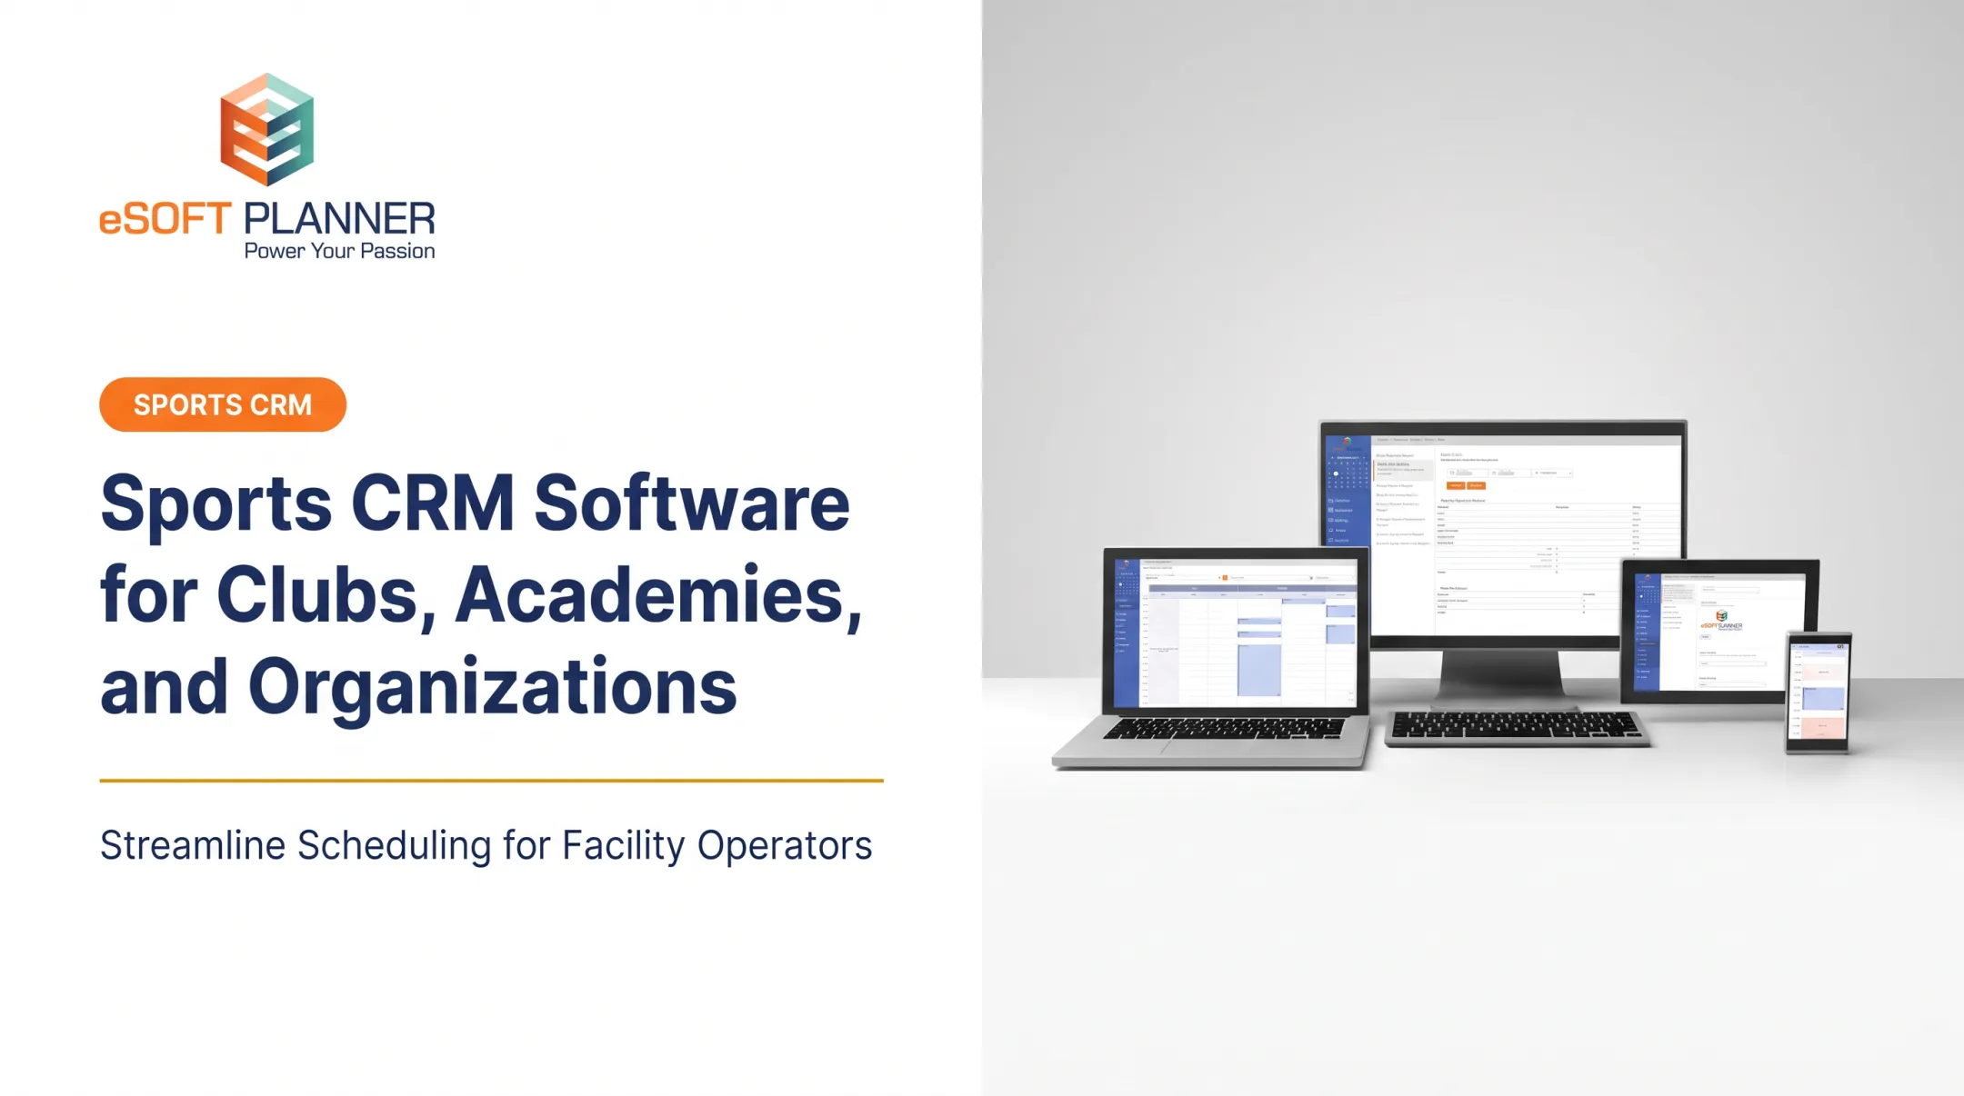
Task: Click the laptop screen showing the calendar
Action: [1236, 632]
